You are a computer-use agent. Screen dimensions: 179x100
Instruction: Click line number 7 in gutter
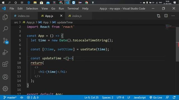coord(20,49)
